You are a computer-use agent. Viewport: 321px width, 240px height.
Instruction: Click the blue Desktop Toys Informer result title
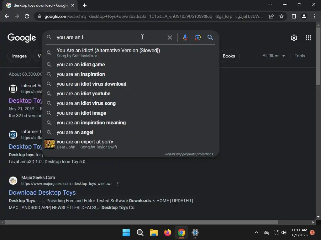[x=25, y=147]
